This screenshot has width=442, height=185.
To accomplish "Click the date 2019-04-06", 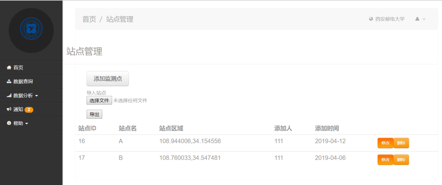I will [330, 158].
